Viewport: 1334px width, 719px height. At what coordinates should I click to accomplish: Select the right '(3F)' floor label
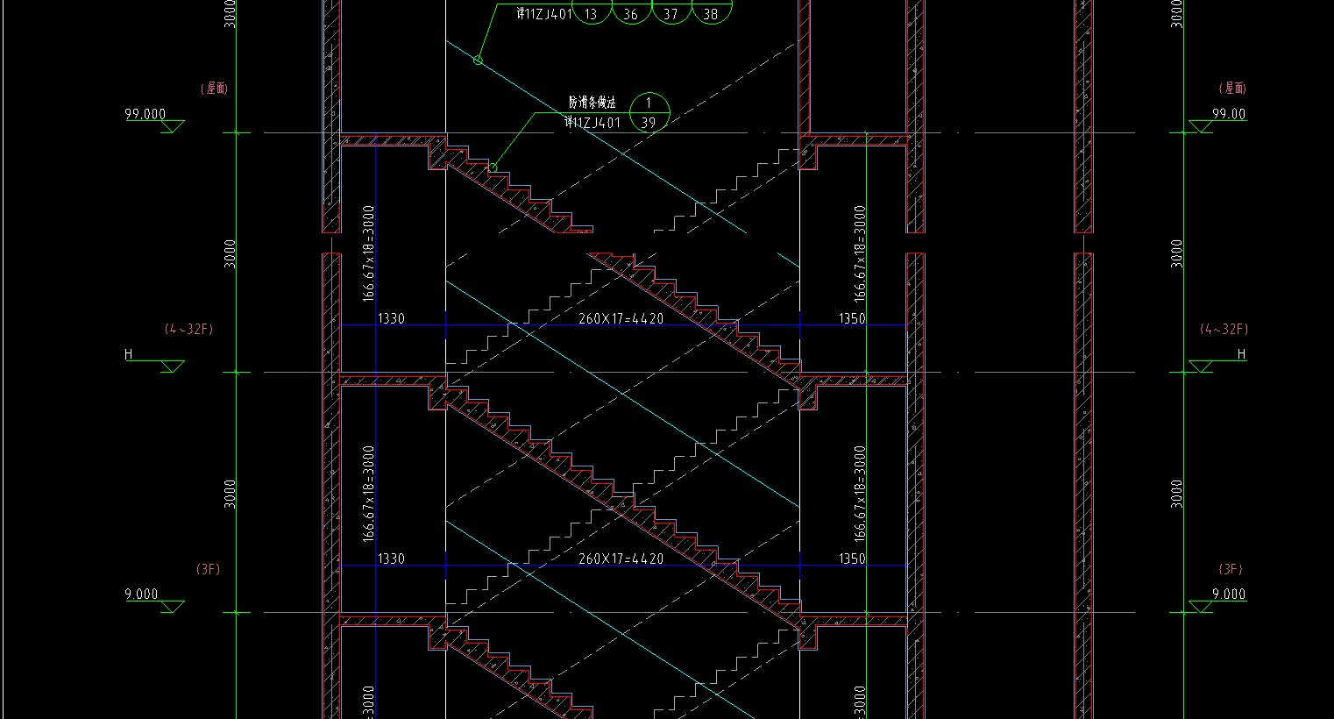1231,569
